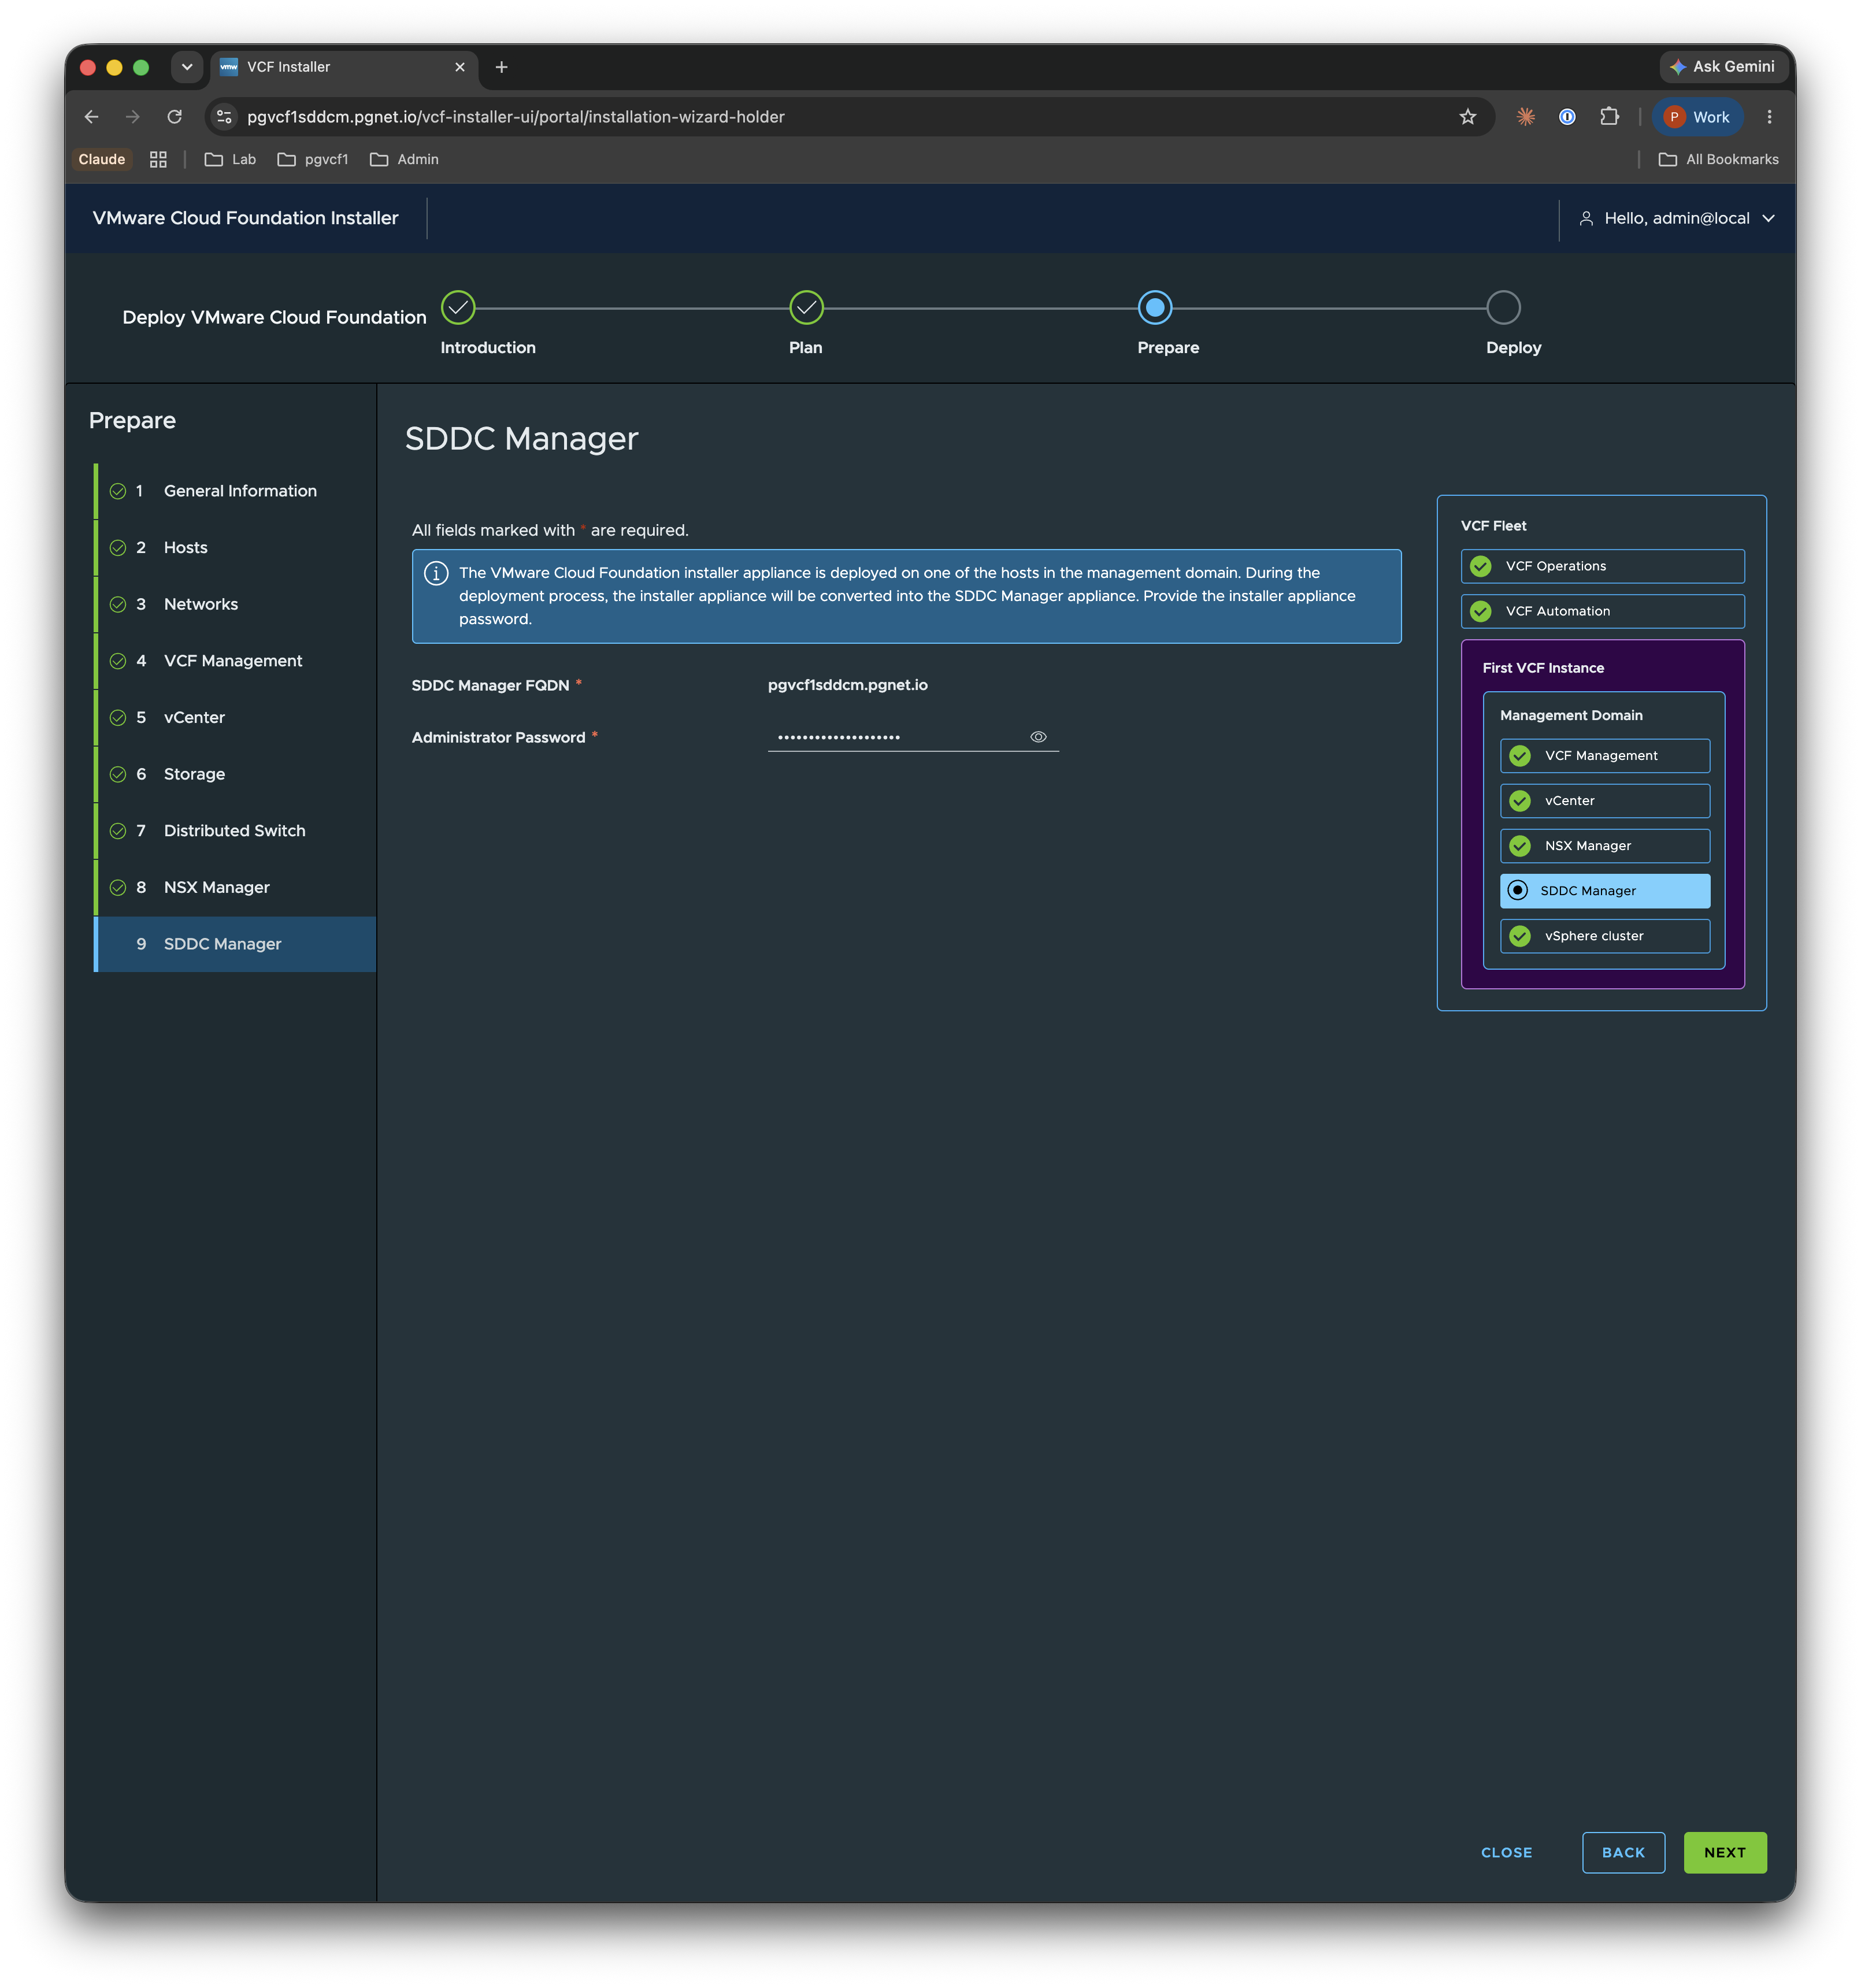Open step 7 Distributed Switch
The height and width of the screenshot is (1988, 1861).
coord(235,831)
